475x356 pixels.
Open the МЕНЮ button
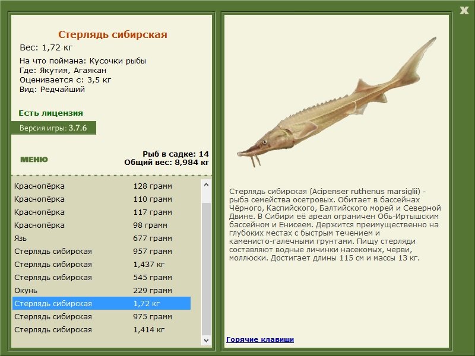point(34,160)
